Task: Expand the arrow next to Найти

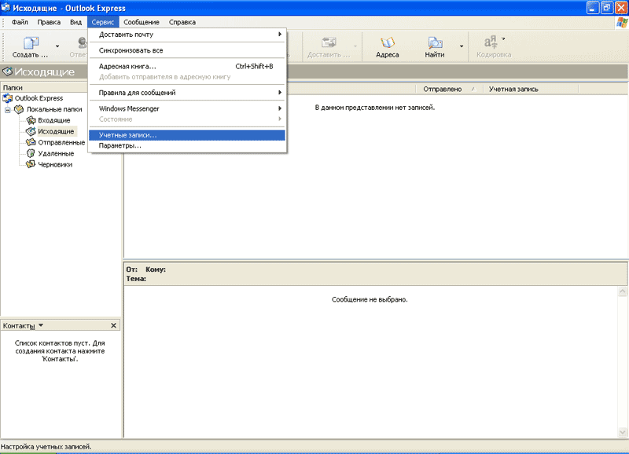Action: click(x=462, y=46)
